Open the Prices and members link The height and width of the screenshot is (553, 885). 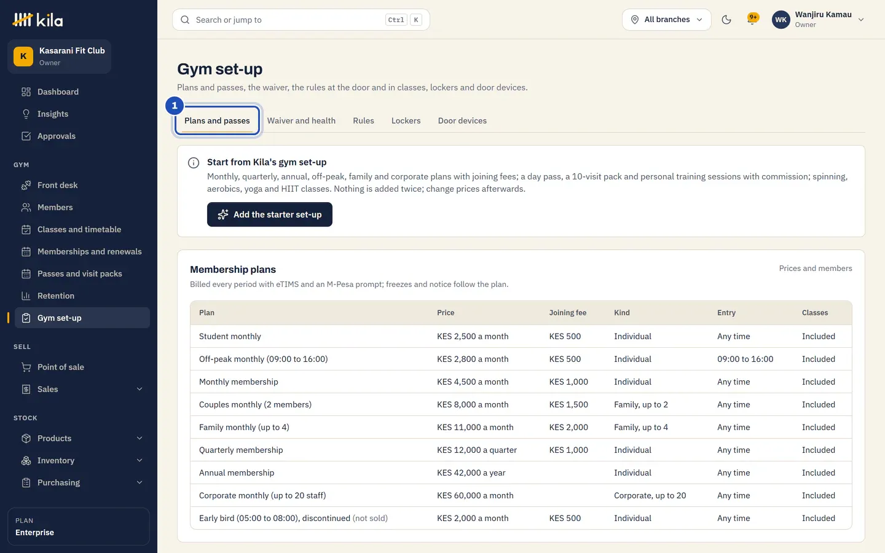click(x=816, y=269)
